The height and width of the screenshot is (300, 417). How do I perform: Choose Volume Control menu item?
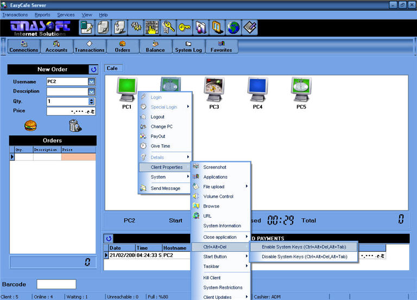pos(221,196)
